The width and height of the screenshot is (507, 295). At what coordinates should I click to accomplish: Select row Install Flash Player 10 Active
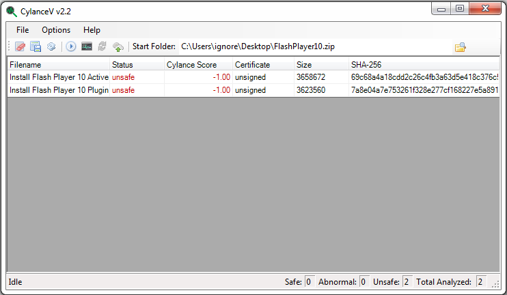tap(253, 77)
